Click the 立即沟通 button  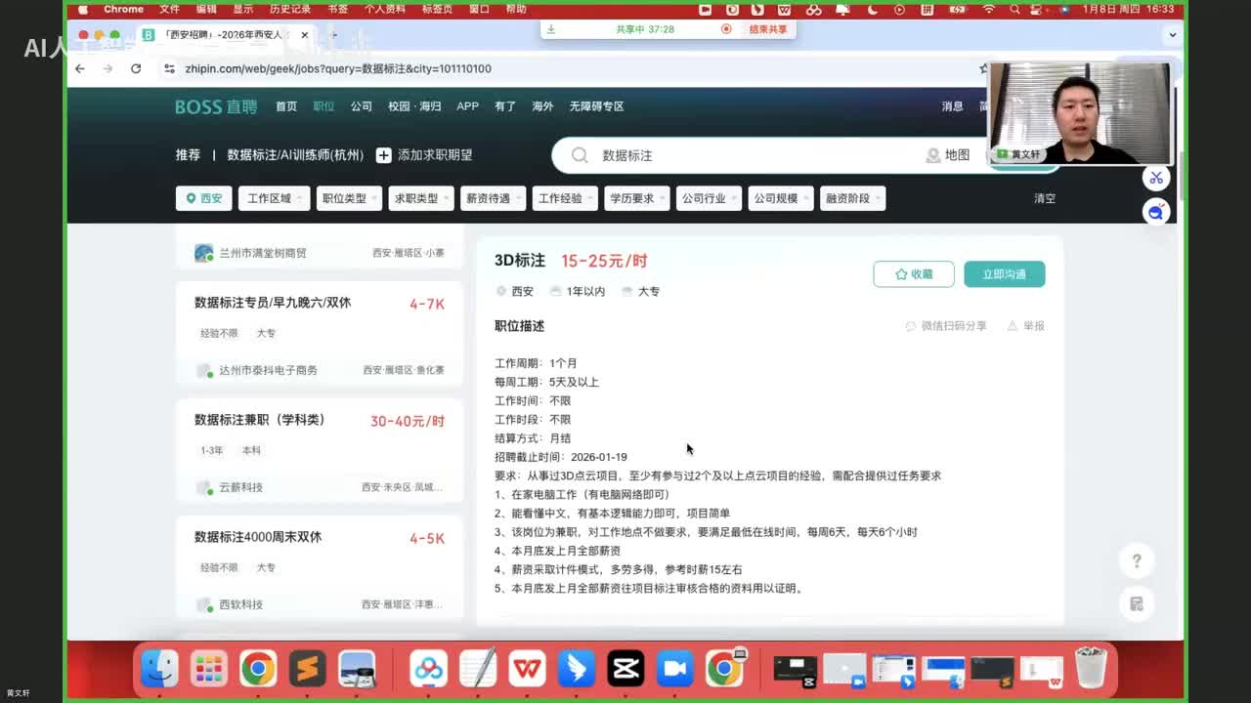coord(1005,274)
